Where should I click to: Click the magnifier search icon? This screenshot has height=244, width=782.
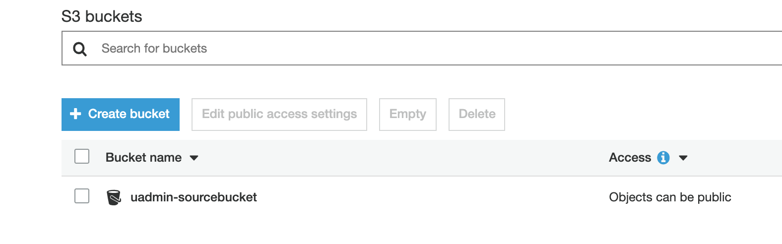[x=80, y=49]
